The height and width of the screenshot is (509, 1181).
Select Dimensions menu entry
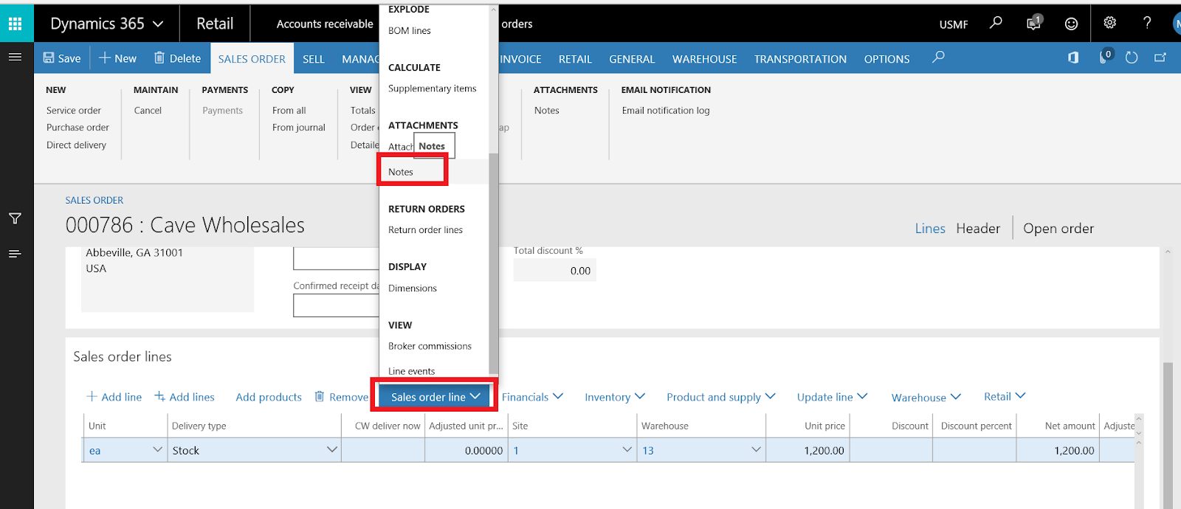click(413, 288)
